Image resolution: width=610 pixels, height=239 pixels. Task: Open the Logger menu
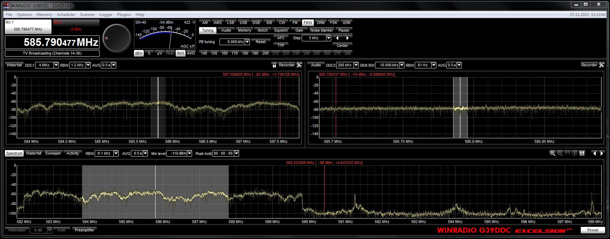[x=106, y=15]
